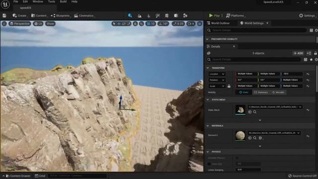Collapse the Physics section
The height and width of the screenshot is (179, 318).
click(x=208, y=152)
